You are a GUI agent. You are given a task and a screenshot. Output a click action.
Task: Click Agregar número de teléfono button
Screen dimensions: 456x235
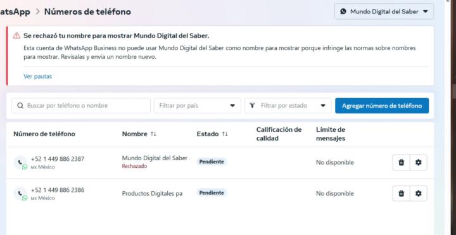382,106
